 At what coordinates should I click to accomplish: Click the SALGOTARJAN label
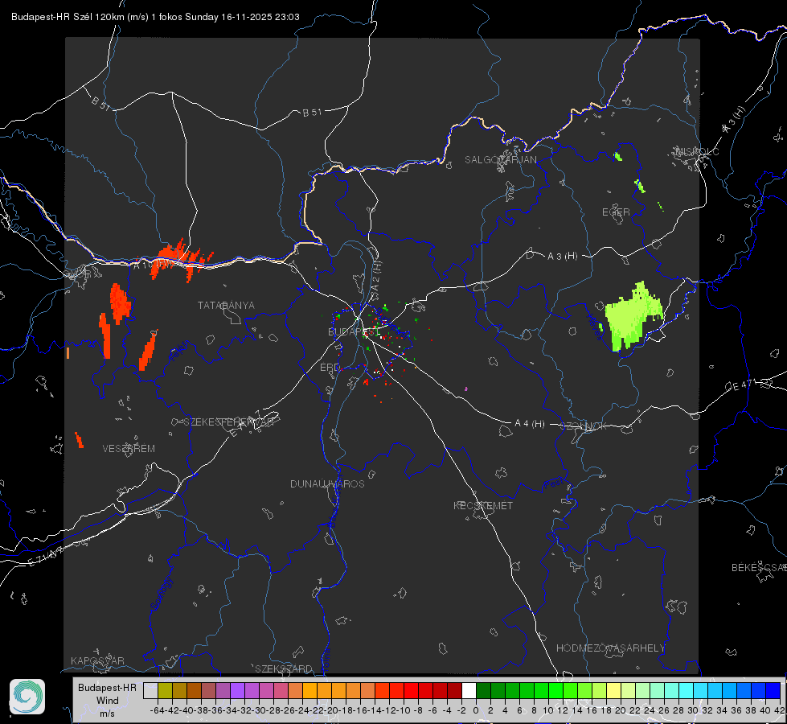(500, 160)
